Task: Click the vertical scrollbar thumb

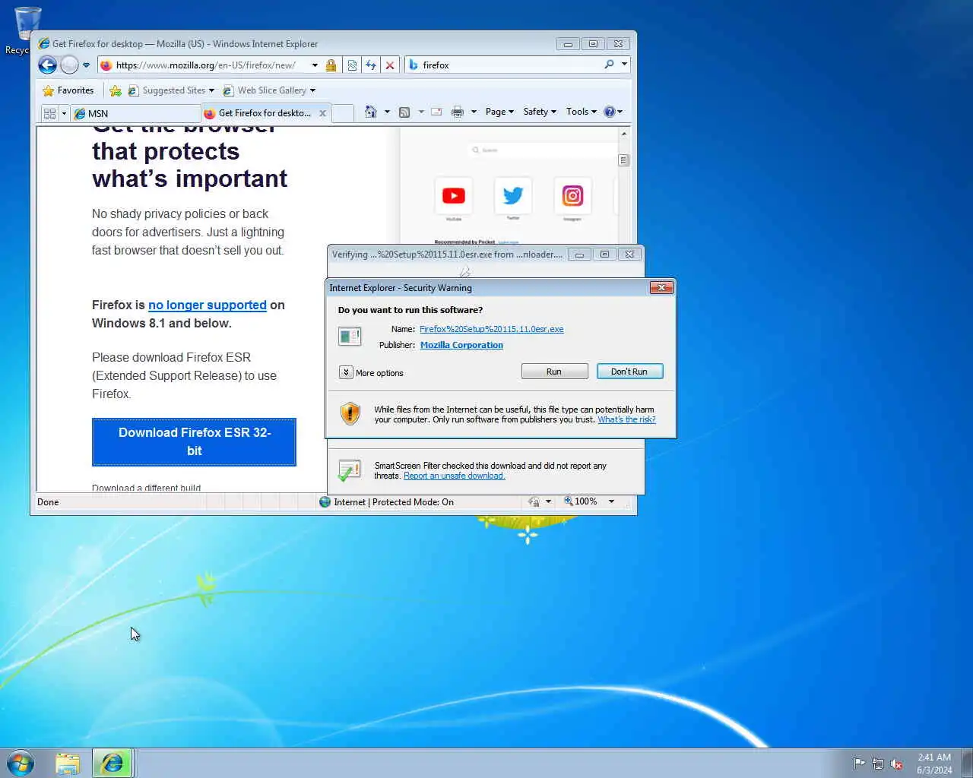Action: tap(624, 160)
